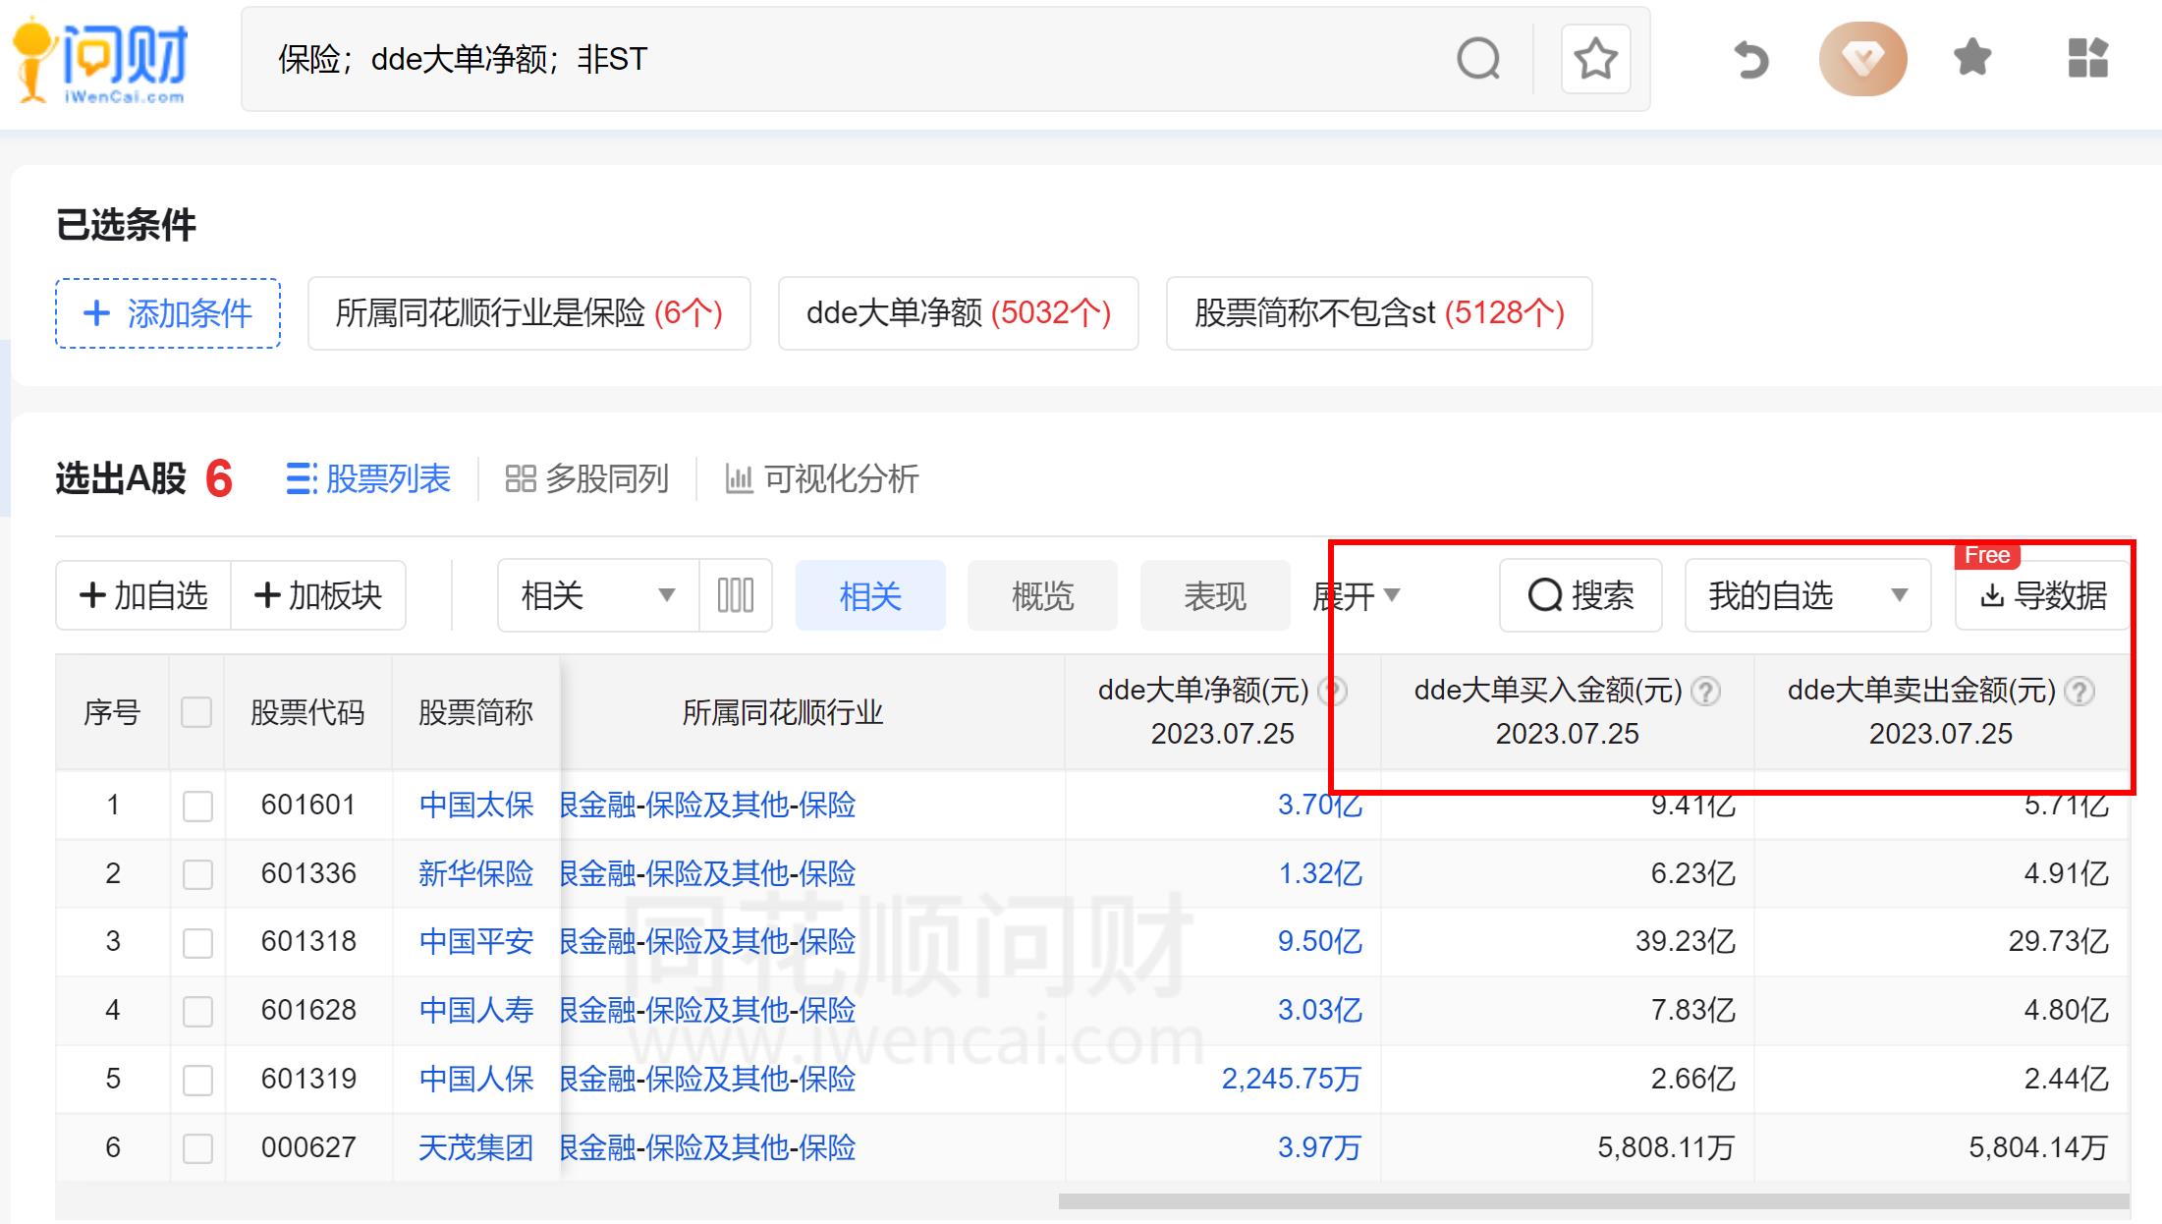The image size is (2162, 1224).
Task: Click the help icon next to dde大单净额 header
Action: point(1333,691)
